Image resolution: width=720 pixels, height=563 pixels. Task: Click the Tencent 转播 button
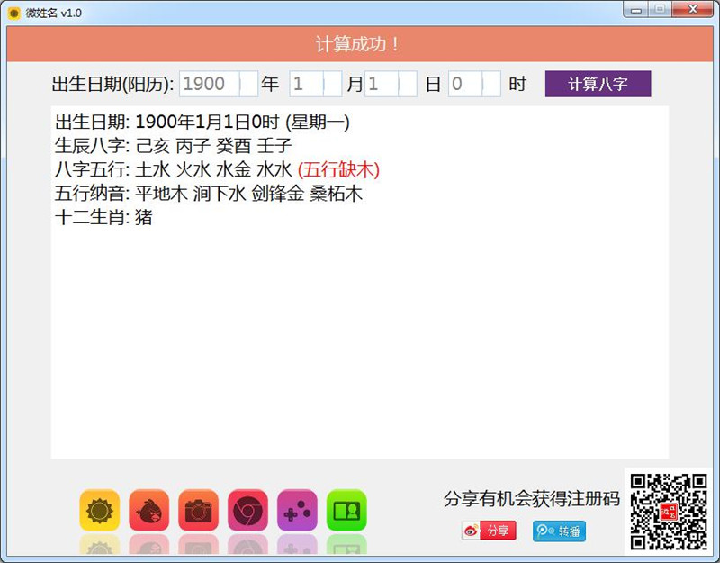(559, 531)
